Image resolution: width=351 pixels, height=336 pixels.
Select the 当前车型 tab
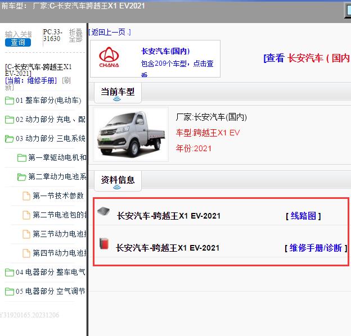point(118,93)
